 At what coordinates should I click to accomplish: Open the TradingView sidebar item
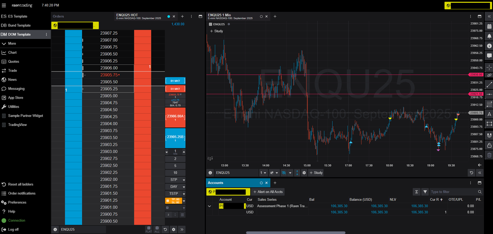click(x=25, y=125)
